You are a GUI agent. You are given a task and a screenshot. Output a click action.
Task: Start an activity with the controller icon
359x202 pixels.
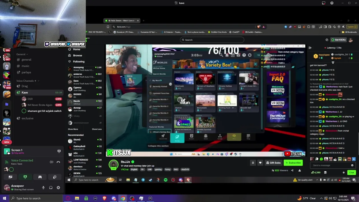[x=40, y=177]
